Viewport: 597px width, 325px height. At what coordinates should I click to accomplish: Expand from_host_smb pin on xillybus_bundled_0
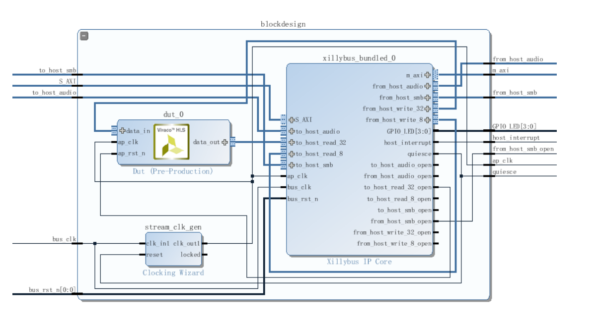427,98
